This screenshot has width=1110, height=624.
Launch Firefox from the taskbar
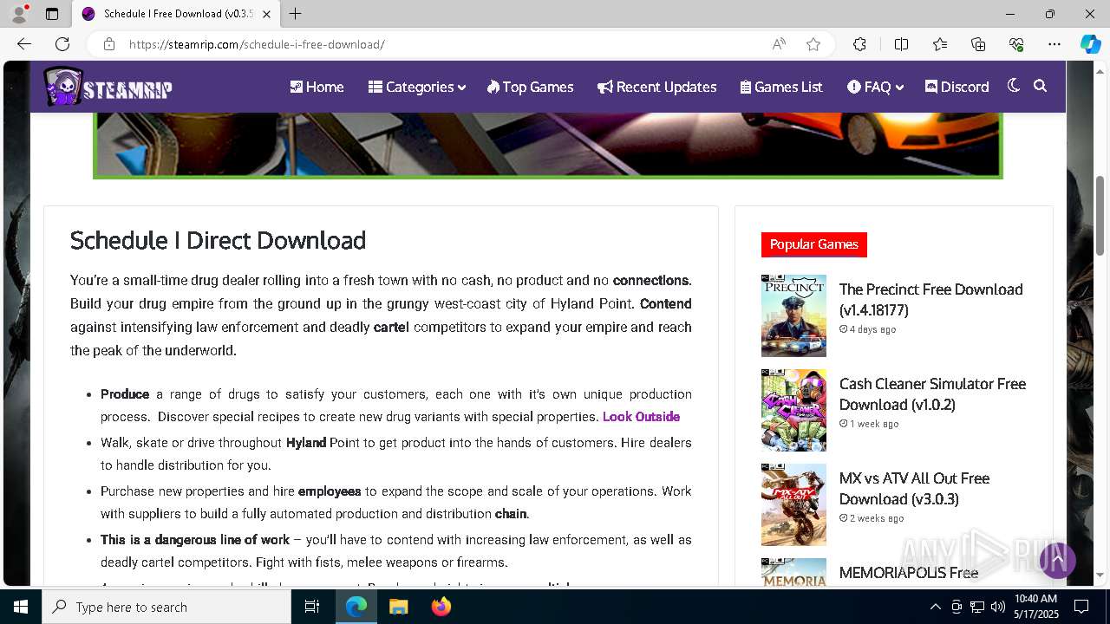click(x=441, y=607)
